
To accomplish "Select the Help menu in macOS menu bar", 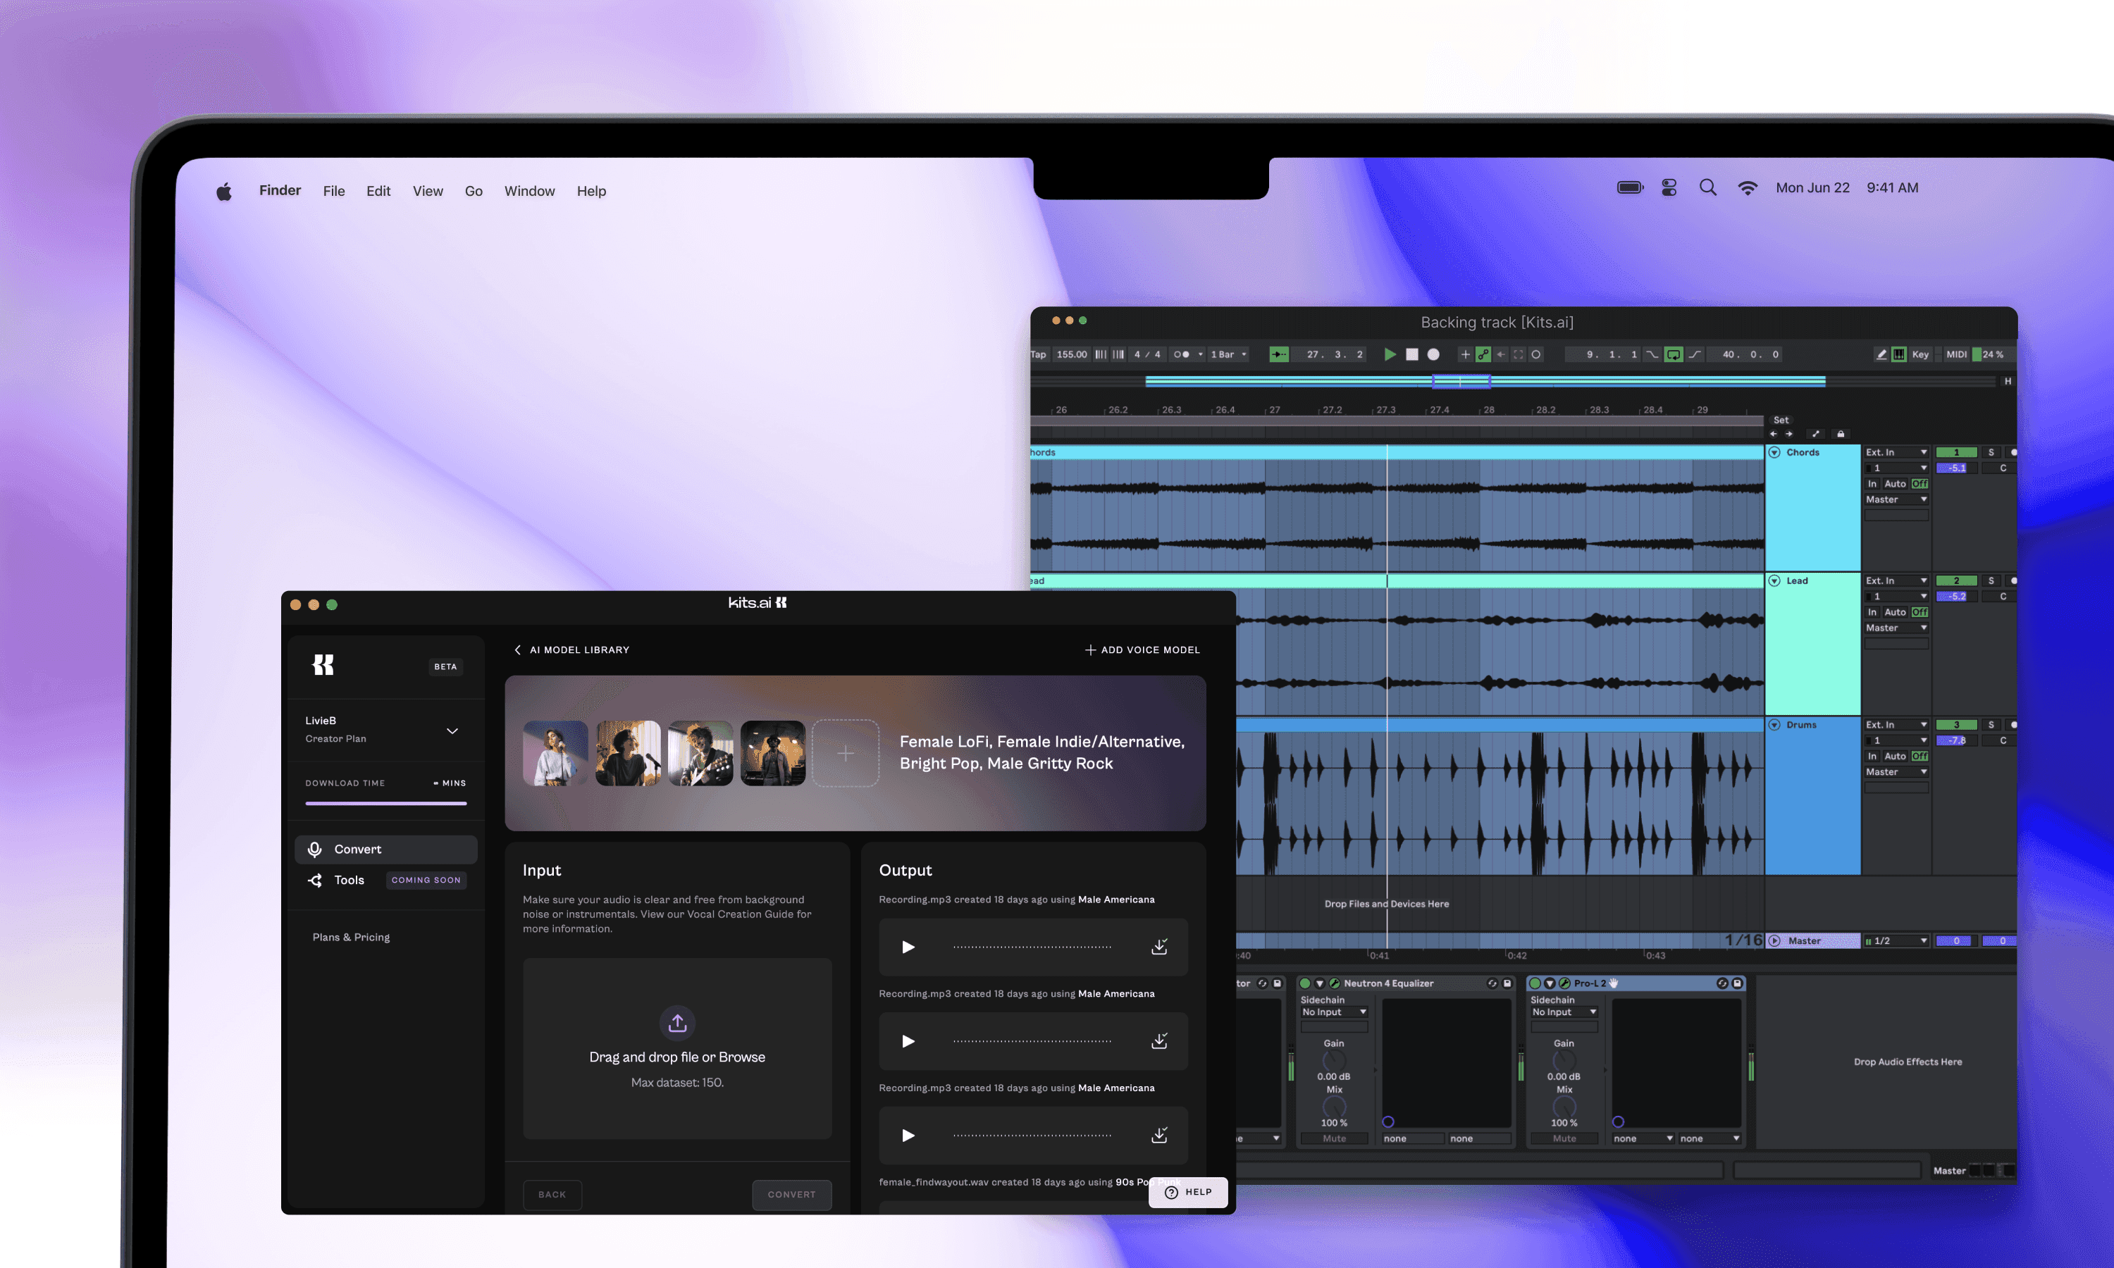I will tap(591, 190).
